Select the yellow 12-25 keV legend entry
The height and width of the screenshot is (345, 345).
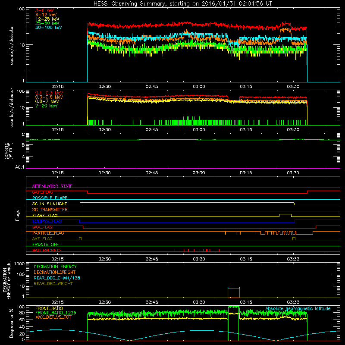(x=47, y=19)
